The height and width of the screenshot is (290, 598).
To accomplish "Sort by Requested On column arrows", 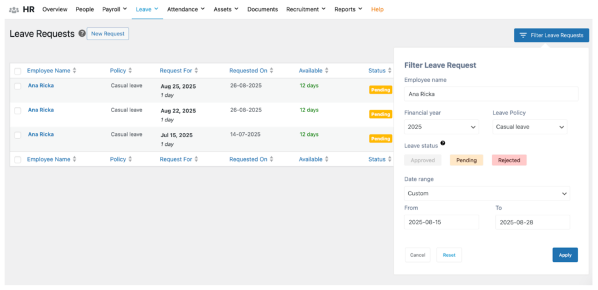I will [x=272, y=71].
